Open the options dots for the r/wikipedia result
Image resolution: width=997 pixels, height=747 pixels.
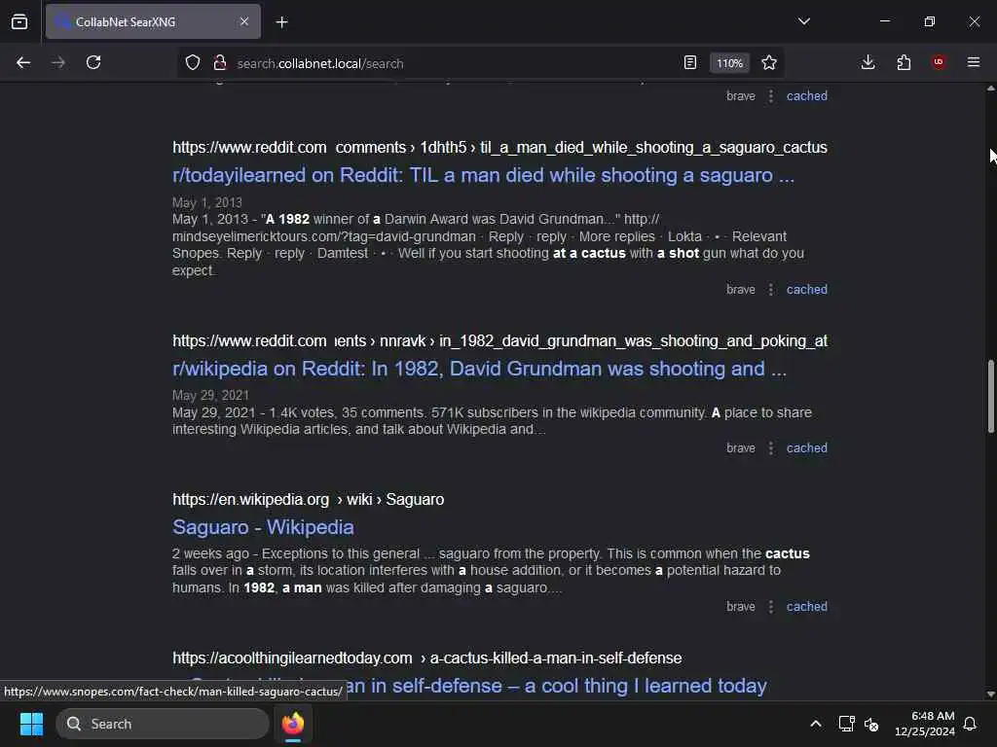pyautogui.click(x=771, y=447)
